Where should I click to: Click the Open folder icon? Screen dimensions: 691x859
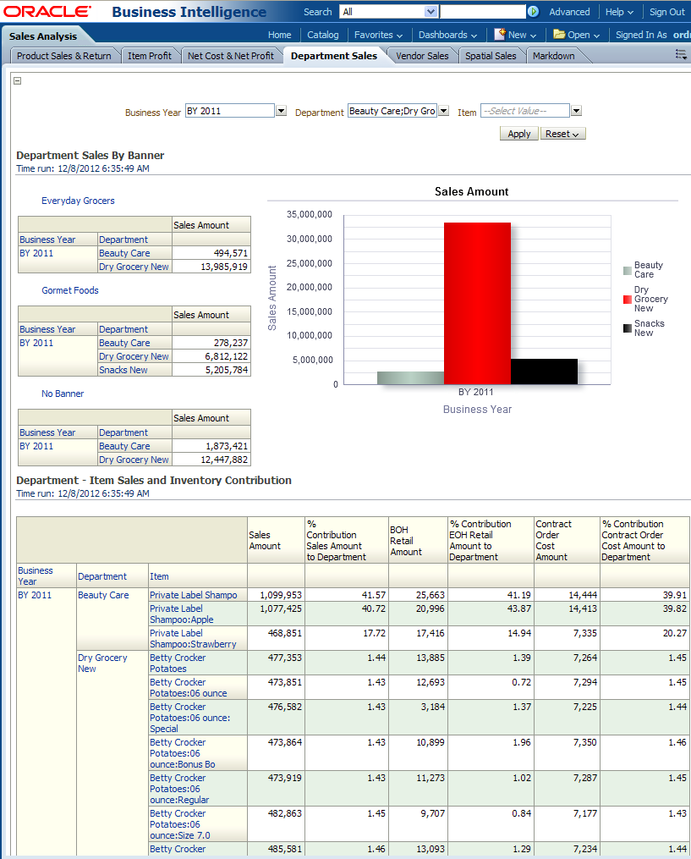click(559, 35)
